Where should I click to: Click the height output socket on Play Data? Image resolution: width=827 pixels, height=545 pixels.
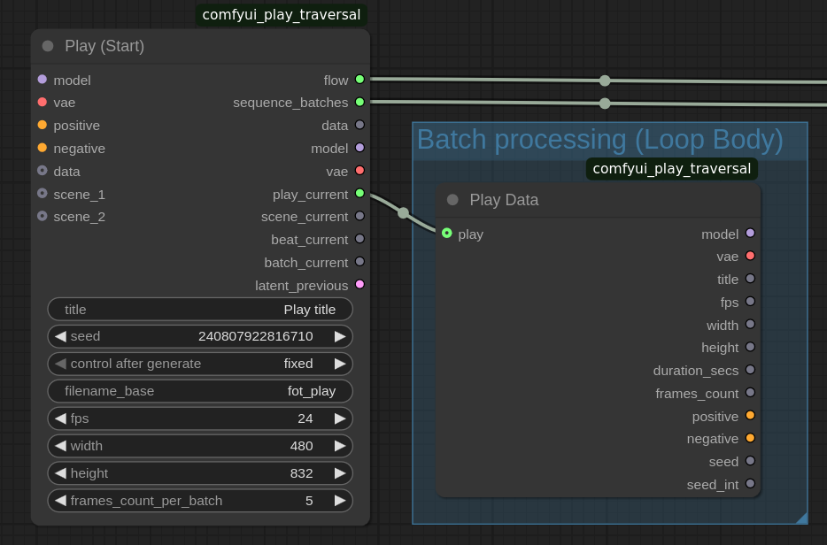click(750, 347)
